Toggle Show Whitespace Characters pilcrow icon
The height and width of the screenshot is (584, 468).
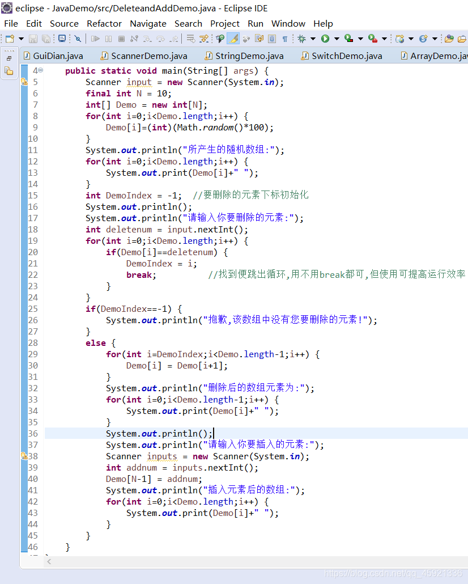point(285,39)
